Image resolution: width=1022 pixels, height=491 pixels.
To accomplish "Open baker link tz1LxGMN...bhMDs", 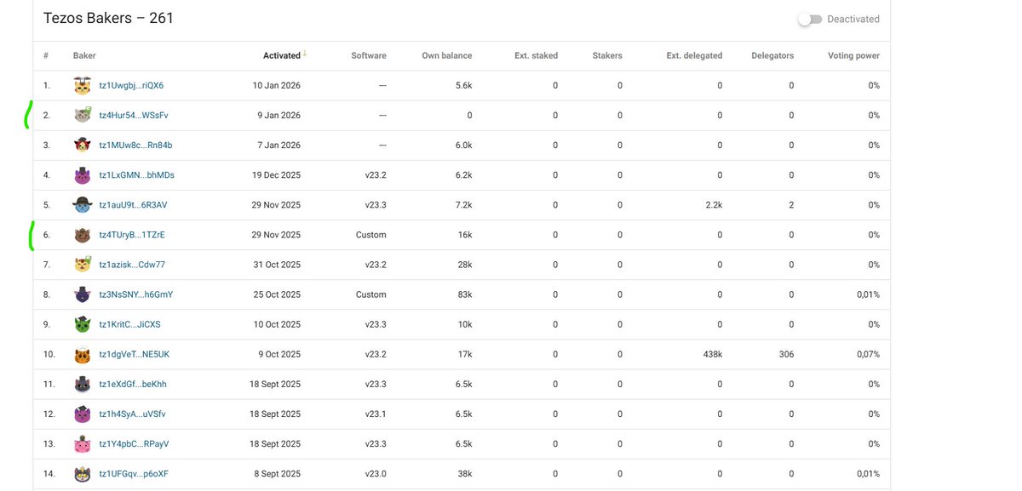I will coord(136,174).
